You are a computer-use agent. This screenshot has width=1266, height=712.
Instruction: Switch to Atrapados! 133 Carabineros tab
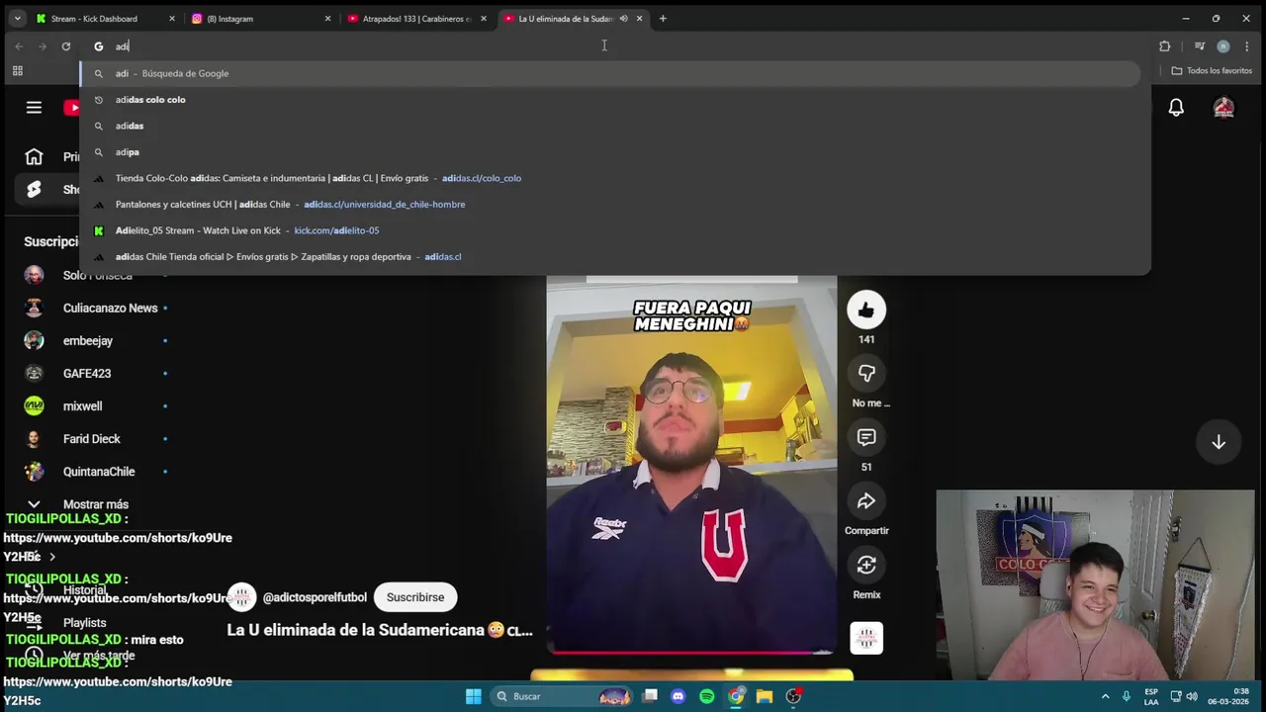(415, 19)
